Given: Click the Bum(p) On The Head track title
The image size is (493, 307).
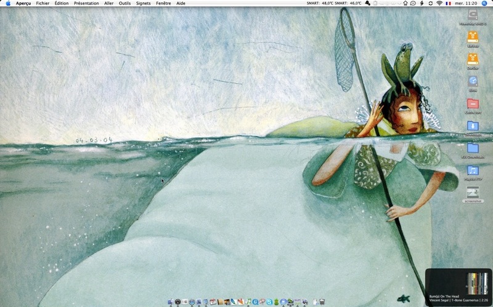Looking at the screenshot, I should click(444, 297).
